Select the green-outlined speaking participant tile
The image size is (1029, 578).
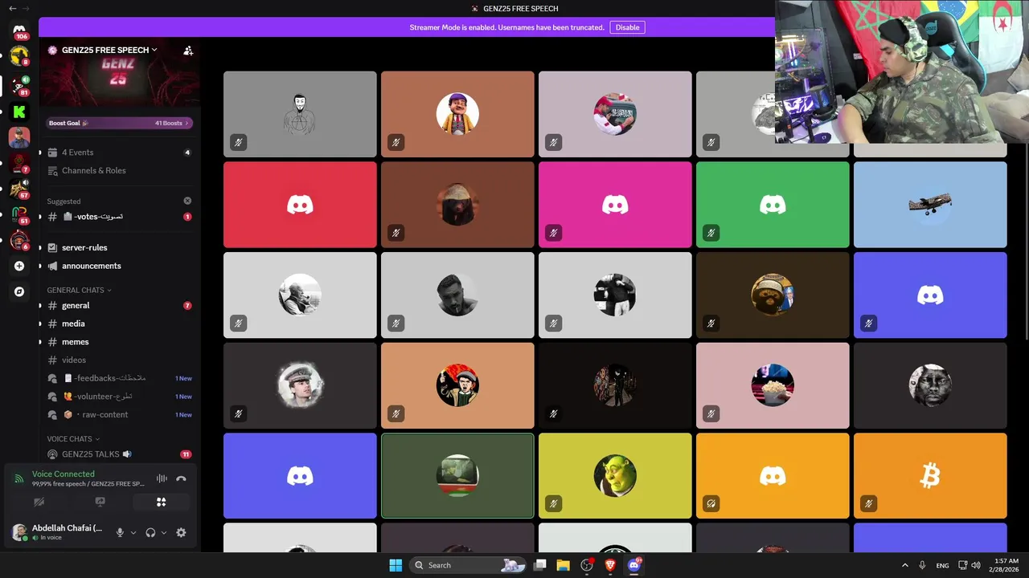(x=457, y=476)
